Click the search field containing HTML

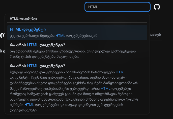click(x=118, y=7)
